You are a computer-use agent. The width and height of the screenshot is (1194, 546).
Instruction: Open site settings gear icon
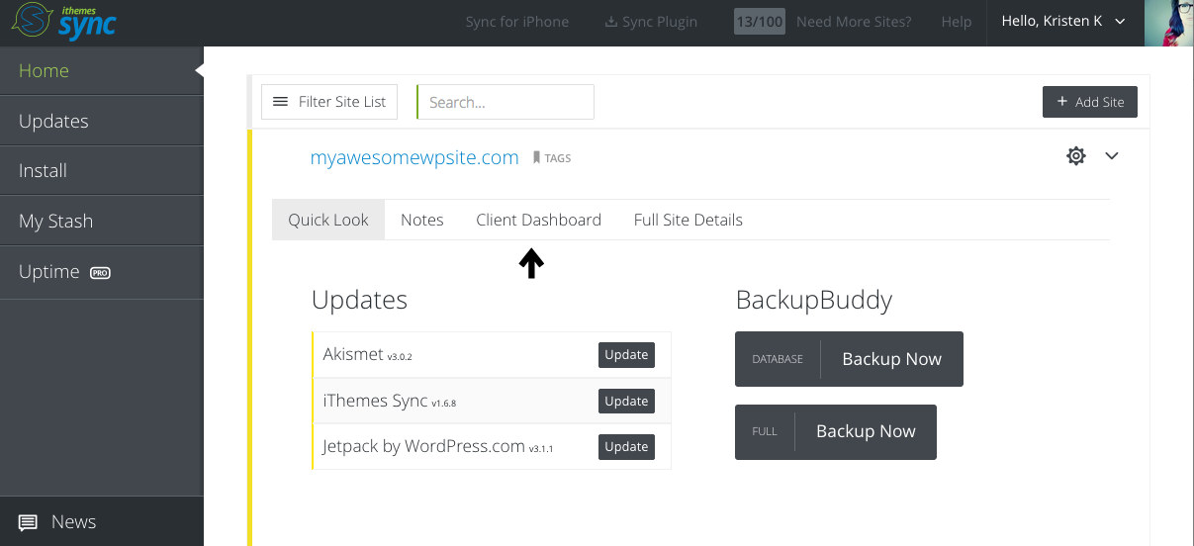click(x=1076, y=155)
